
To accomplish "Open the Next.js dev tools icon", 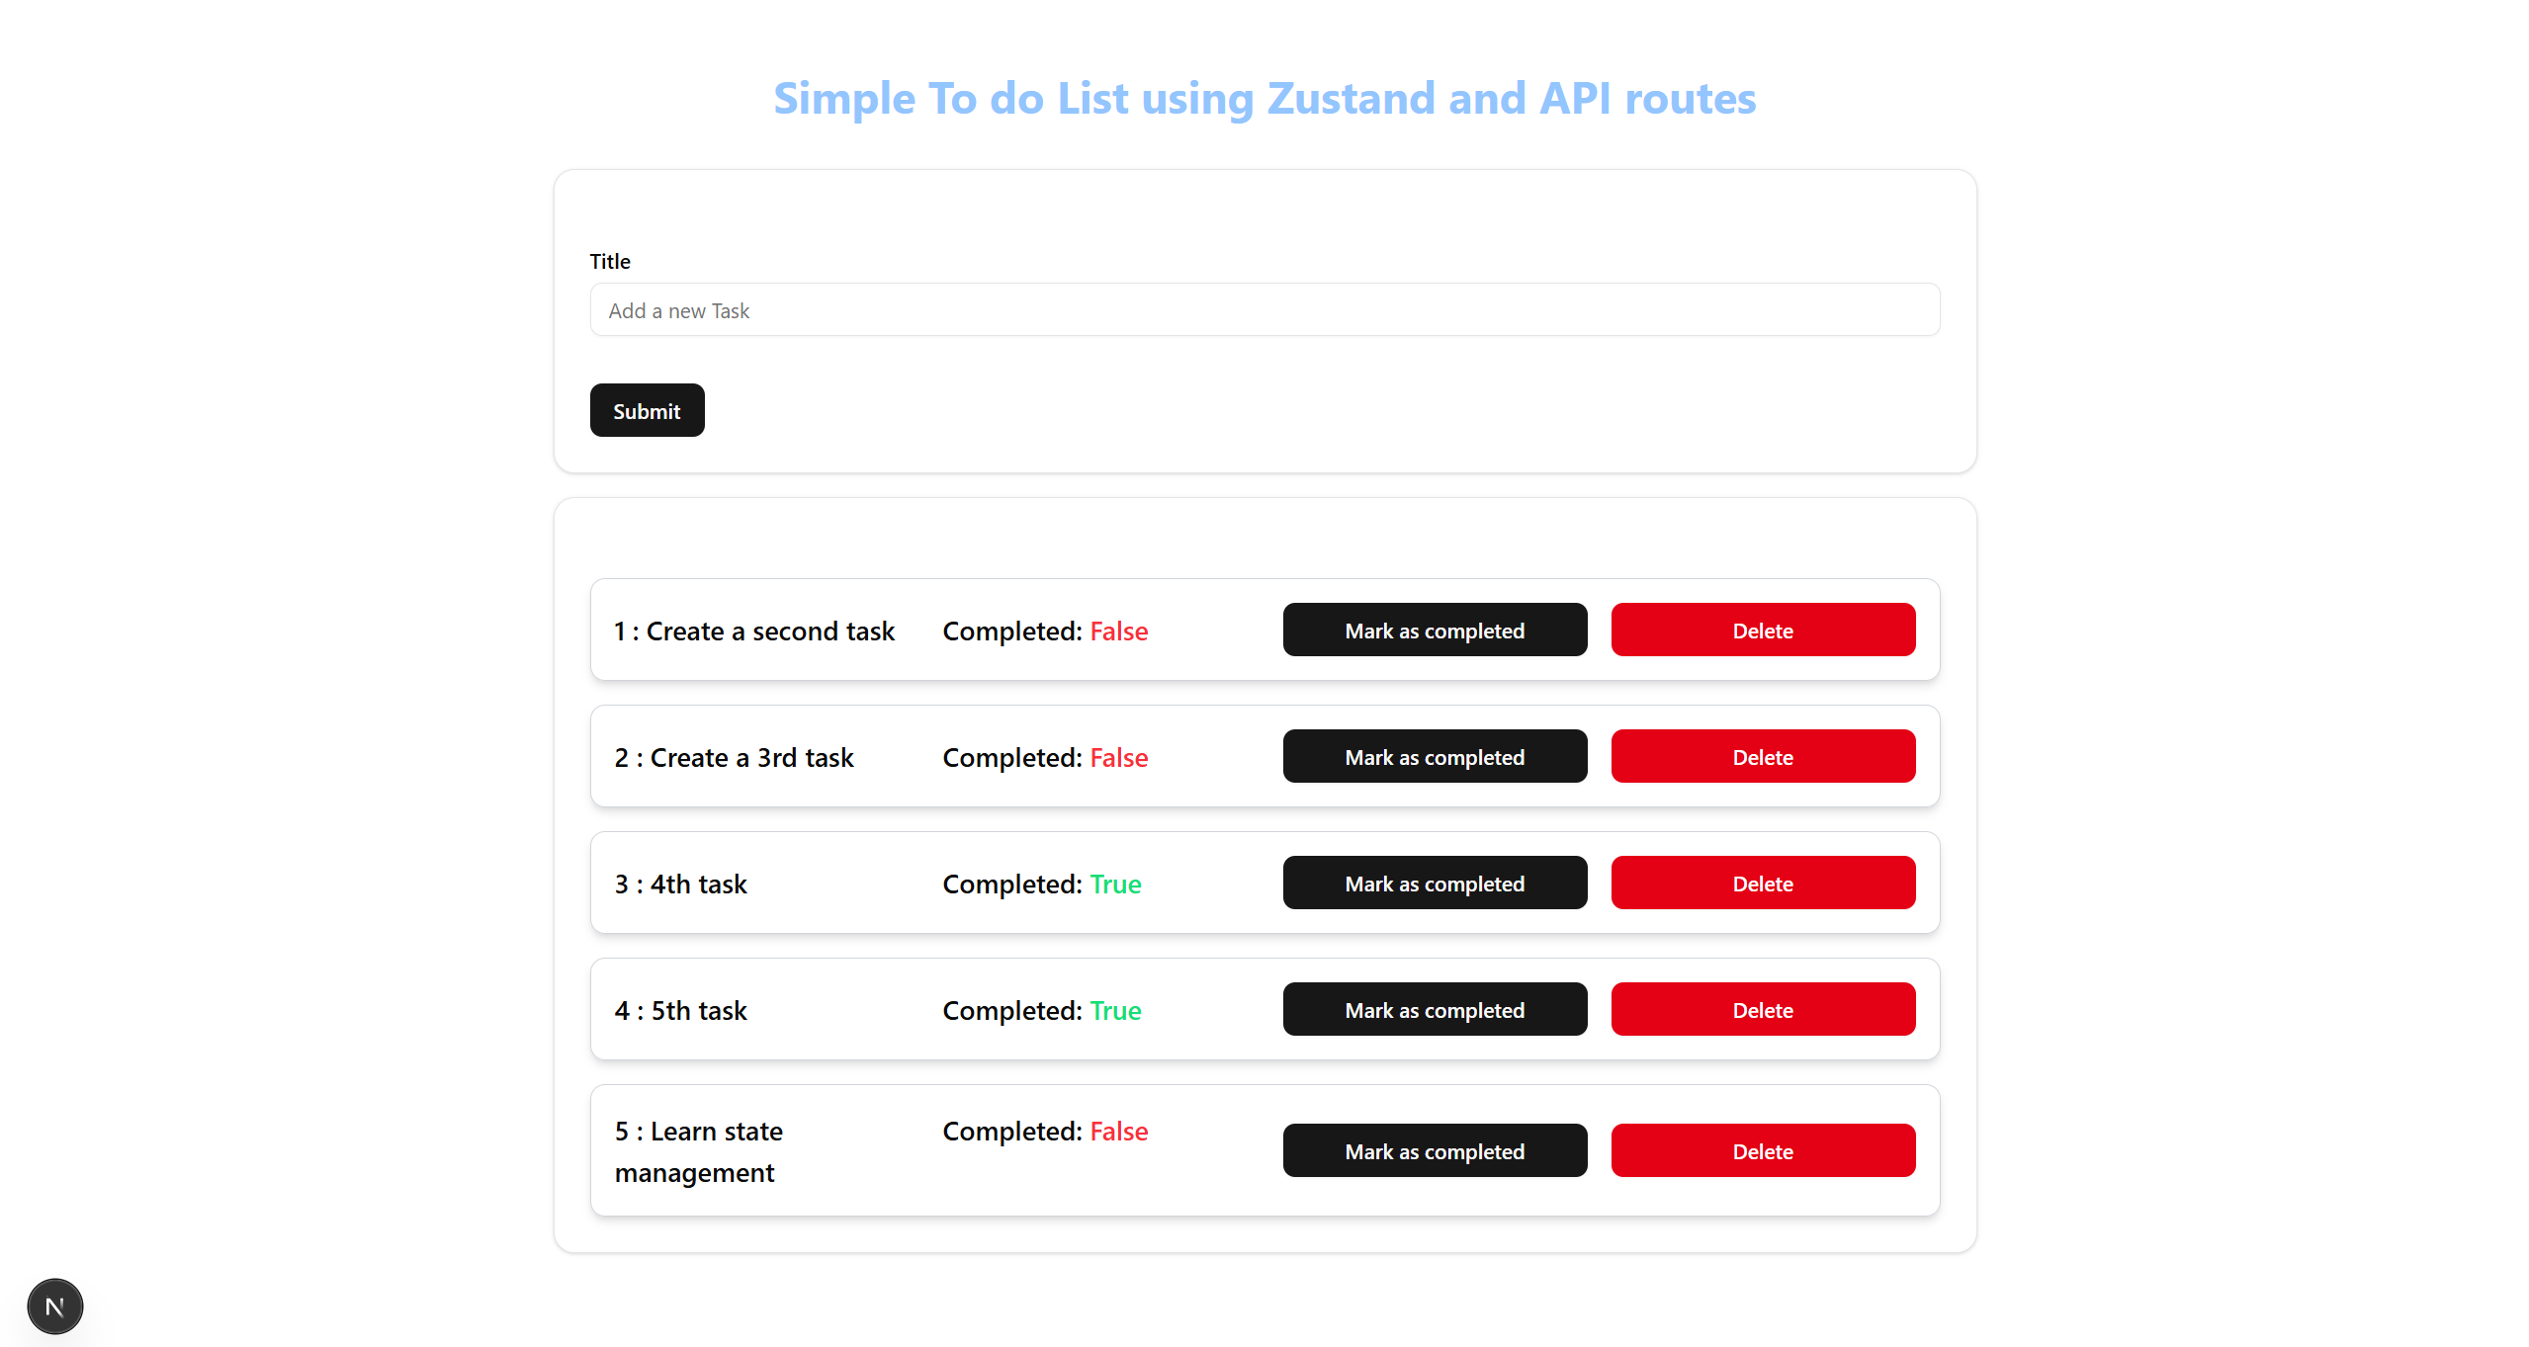I will point(55,1306).
